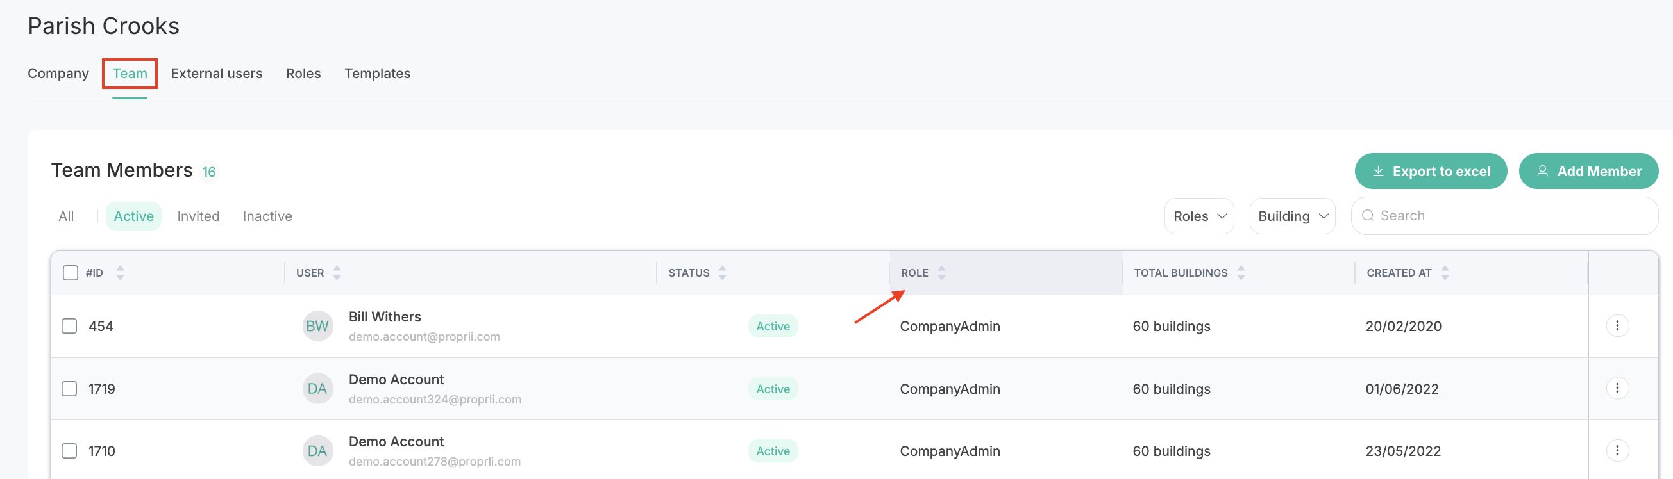Sort table by the #ID column arrows
Image resolution: width=1673 pixels, height=479 pixels.
coord(120,273)
